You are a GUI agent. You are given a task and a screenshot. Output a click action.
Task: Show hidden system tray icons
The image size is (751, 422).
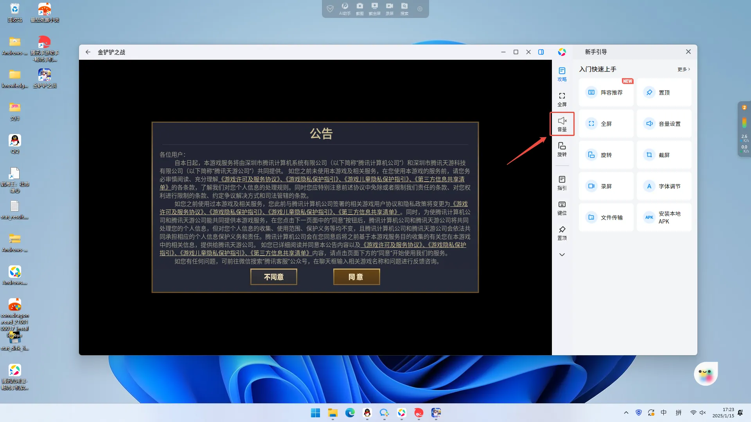(626, 413)
